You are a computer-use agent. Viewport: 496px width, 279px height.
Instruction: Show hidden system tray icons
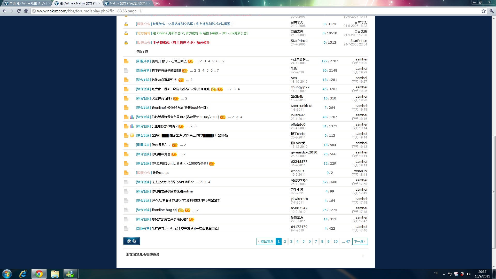coord(444,274)
